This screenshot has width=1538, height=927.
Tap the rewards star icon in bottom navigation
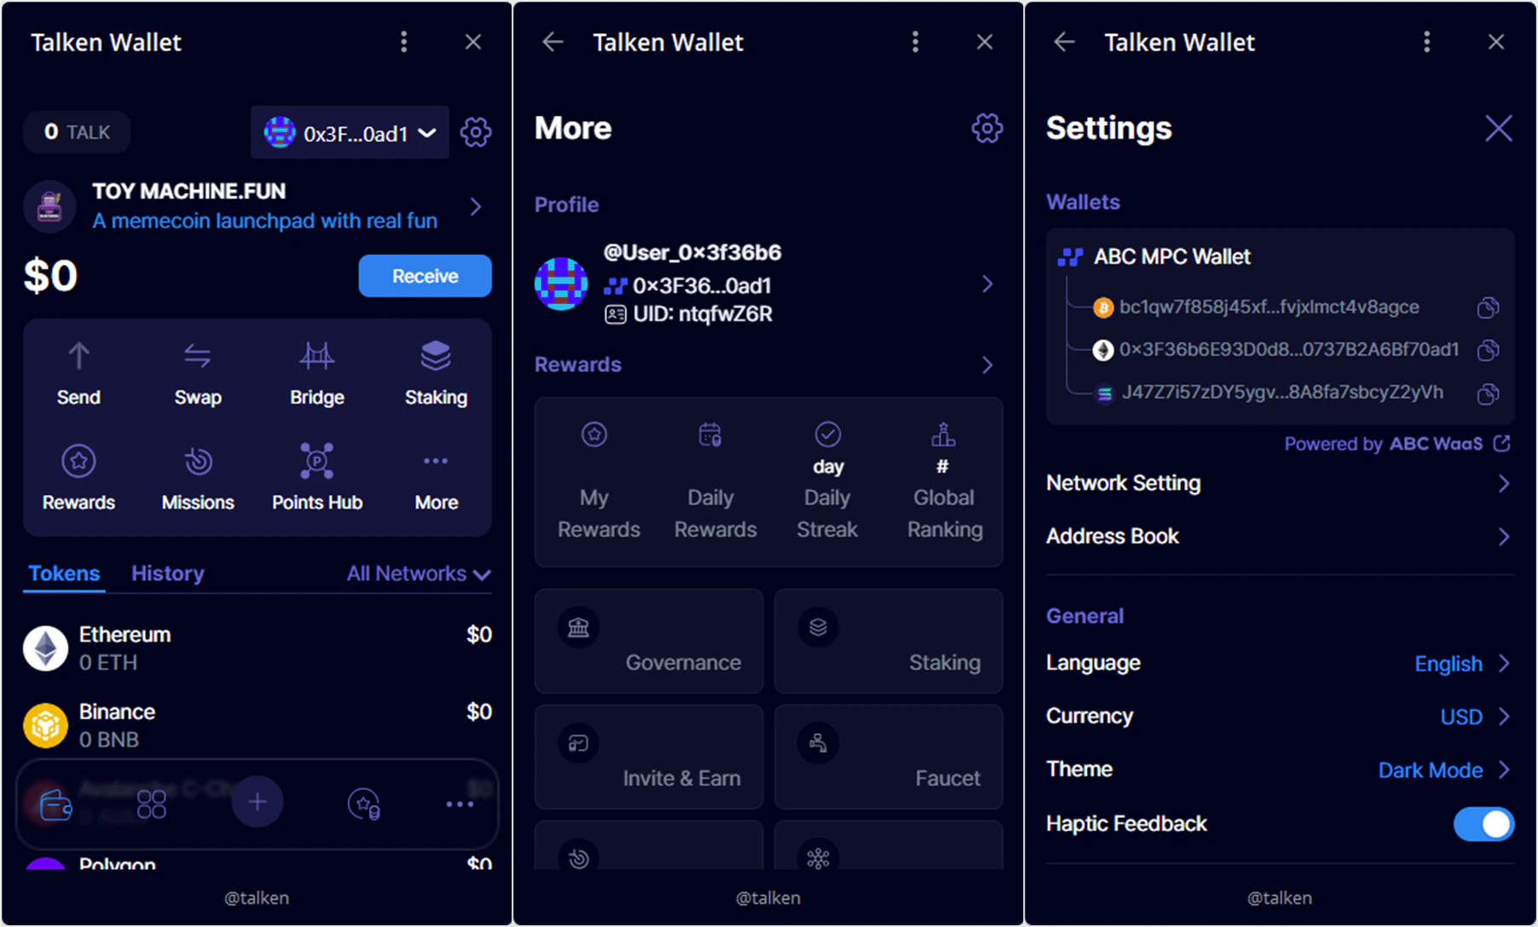pyautogui.click(x=364, y=803)
